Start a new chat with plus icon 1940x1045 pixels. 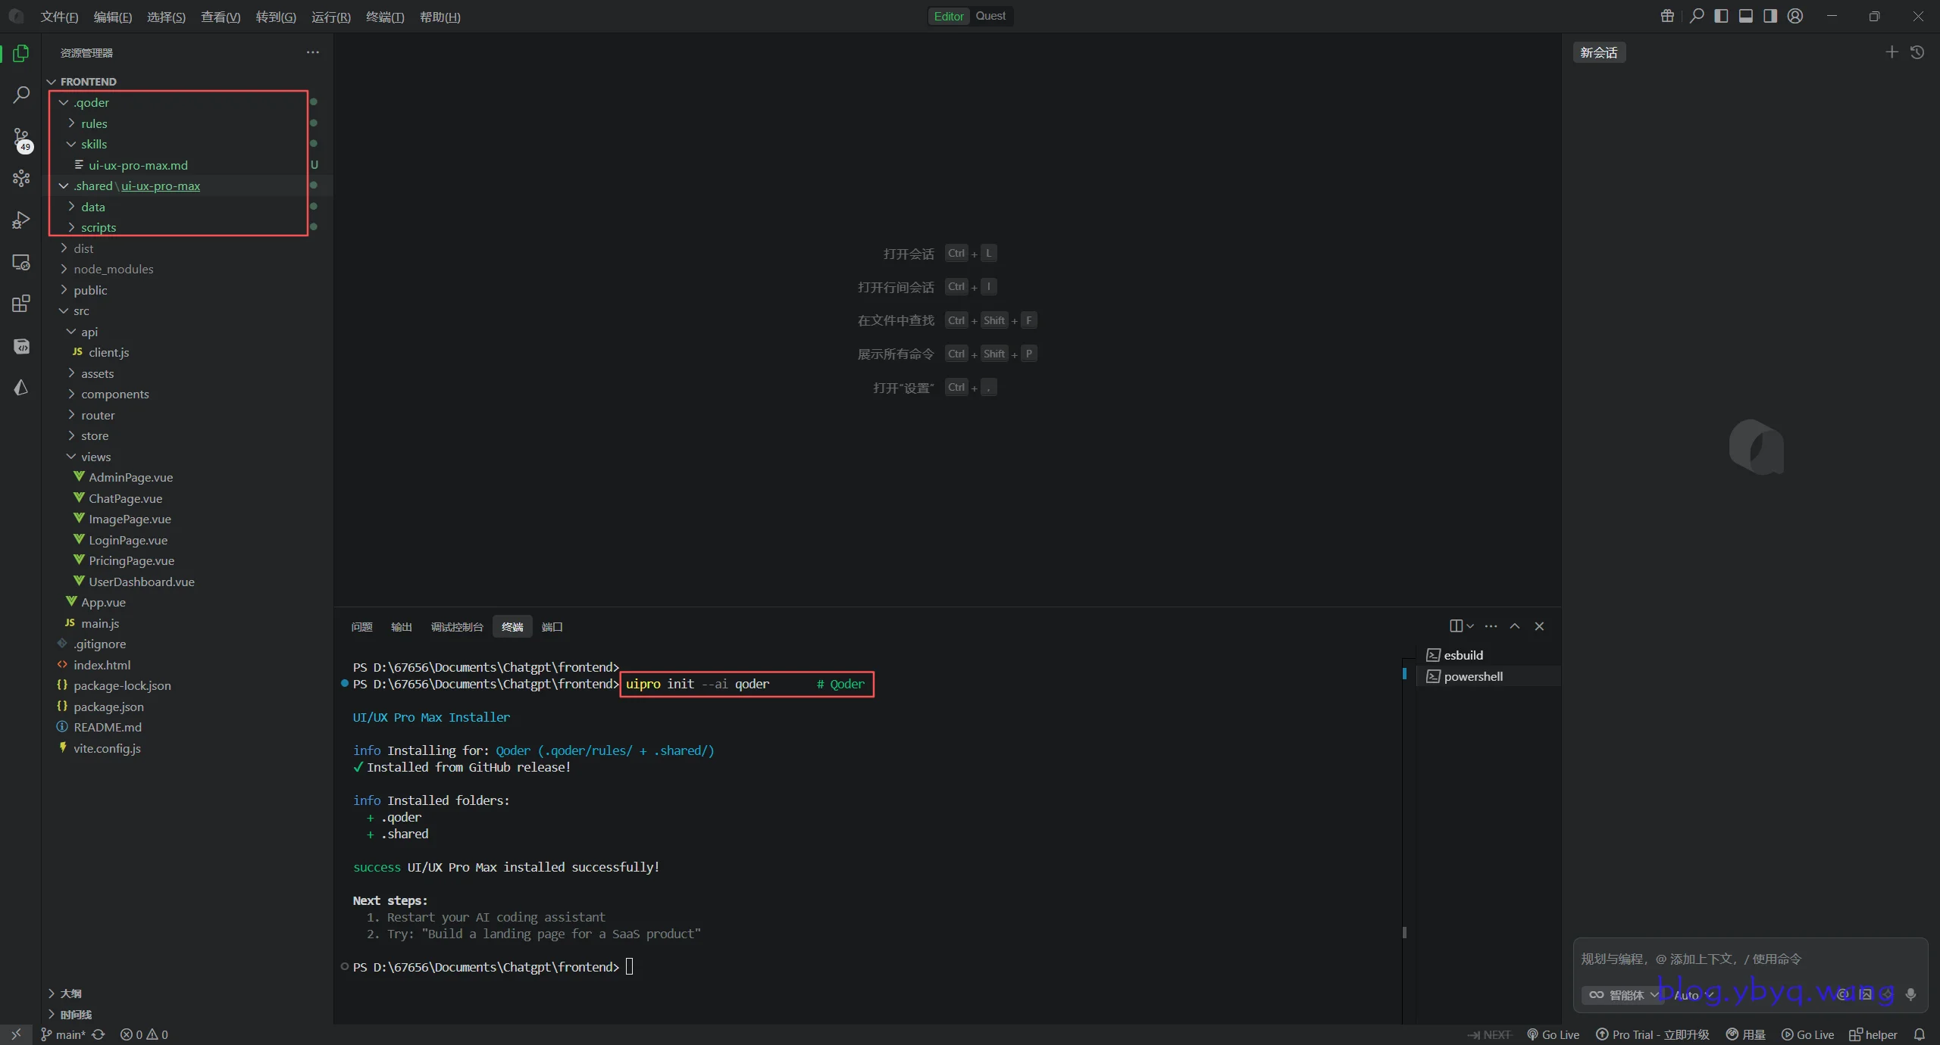tap(1891, 52)
